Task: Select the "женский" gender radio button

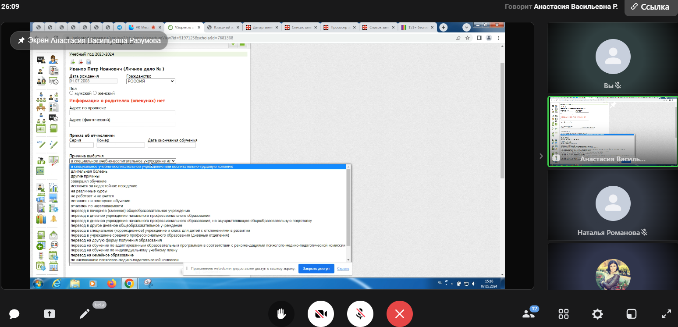Action: coord(95,93)
